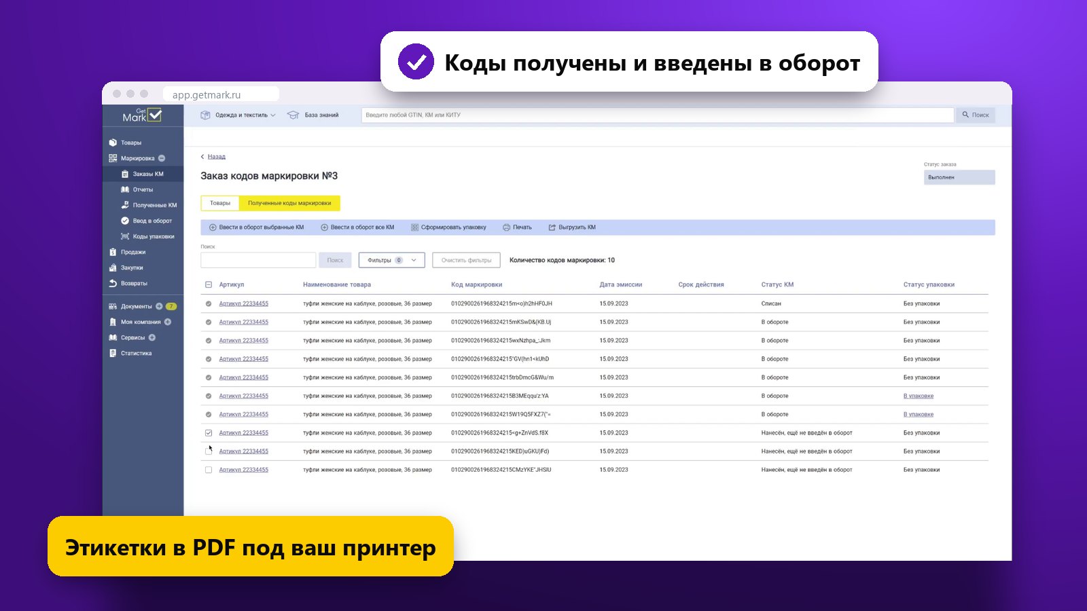Open В упаковке link for code ending B3MEqqu'z:YA
Viewport: 1087px width, 611px height.
(919, 396)
